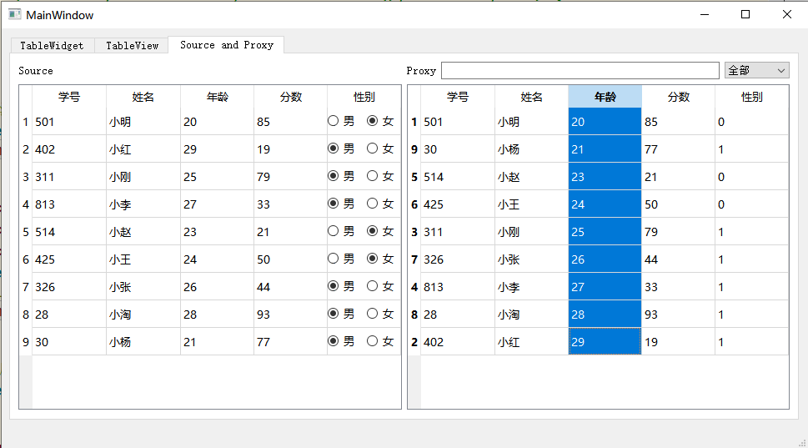Click 性别 column header in proxy table
808x448 pixels.
[751, 97]
